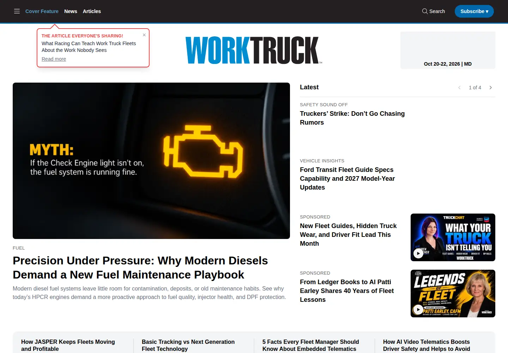Click the SAFETY SOUND OFF category label
This screenshot has height=353, width=508.
(324, 105)
